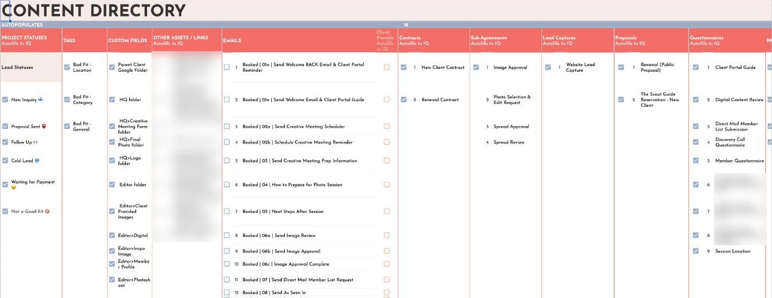Toggle the Editor>Digital checkbox
The width and height of the screenshot is (772, 298).
coord(112,235)
